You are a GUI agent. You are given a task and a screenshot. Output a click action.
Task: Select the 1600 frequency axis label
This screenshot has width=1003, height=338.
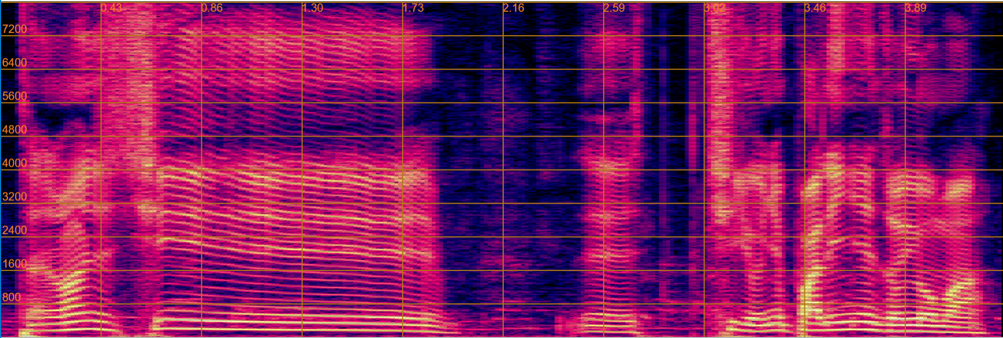(15, 264)
